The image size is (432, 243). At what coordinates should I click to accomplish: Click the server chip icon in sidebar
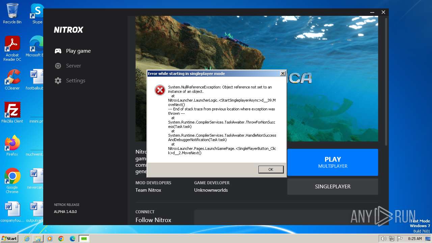(58, 66)
